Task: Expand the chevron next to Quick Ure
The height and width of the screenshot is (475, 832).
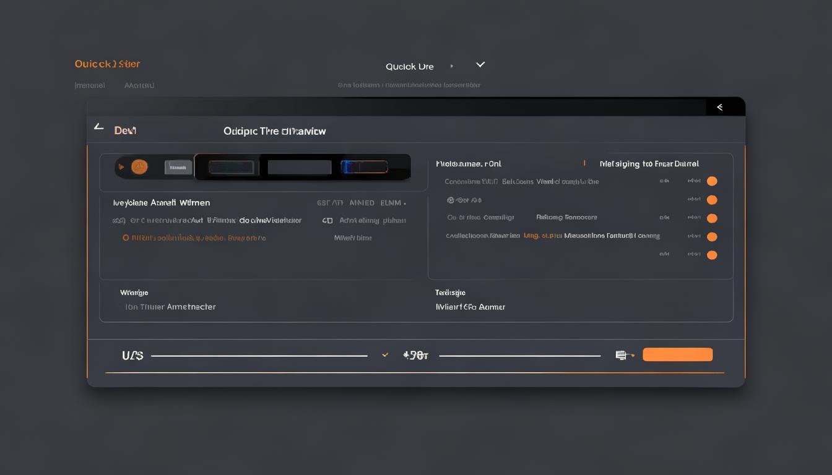Action: pyautogui.click(x=480, y=64)
